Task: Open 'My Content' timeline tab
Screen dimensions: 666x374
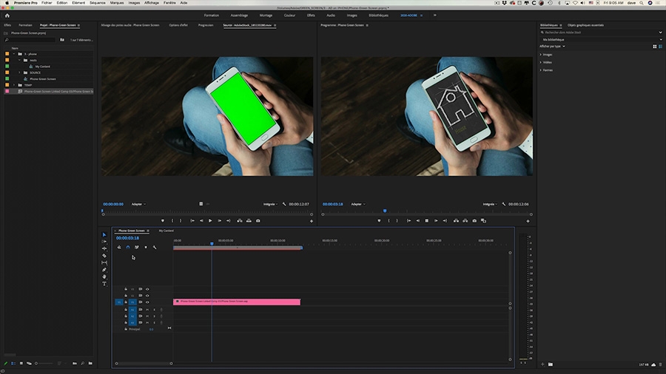Action: pos(166,231)
